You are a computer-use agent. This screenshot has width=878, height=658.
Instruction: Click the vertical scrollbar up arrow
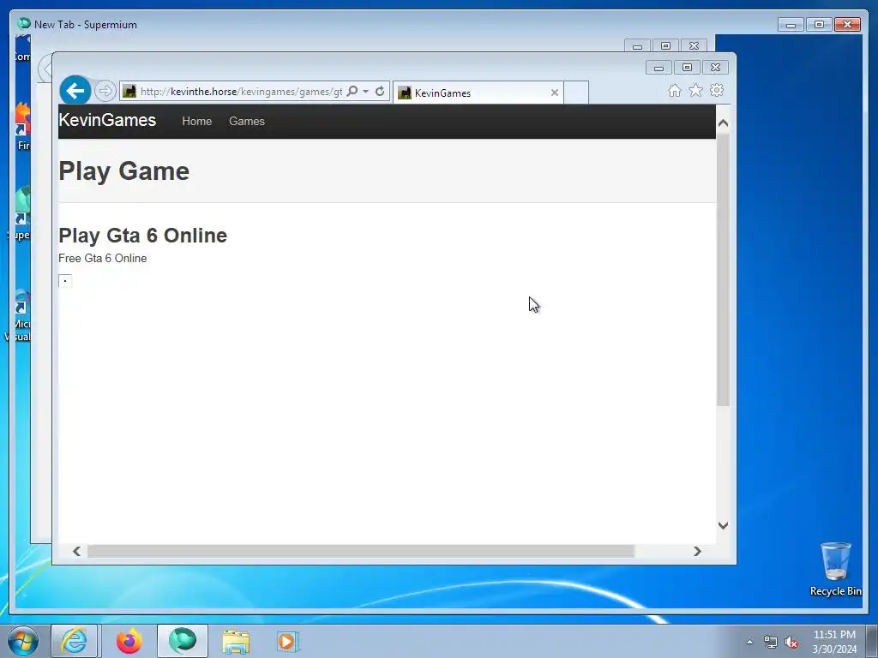coord(723,123)
